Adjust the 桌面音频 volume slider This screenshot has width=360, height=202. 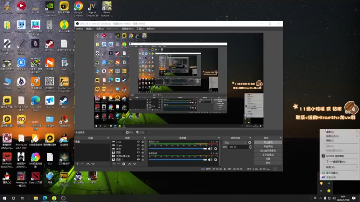point(178,160)
